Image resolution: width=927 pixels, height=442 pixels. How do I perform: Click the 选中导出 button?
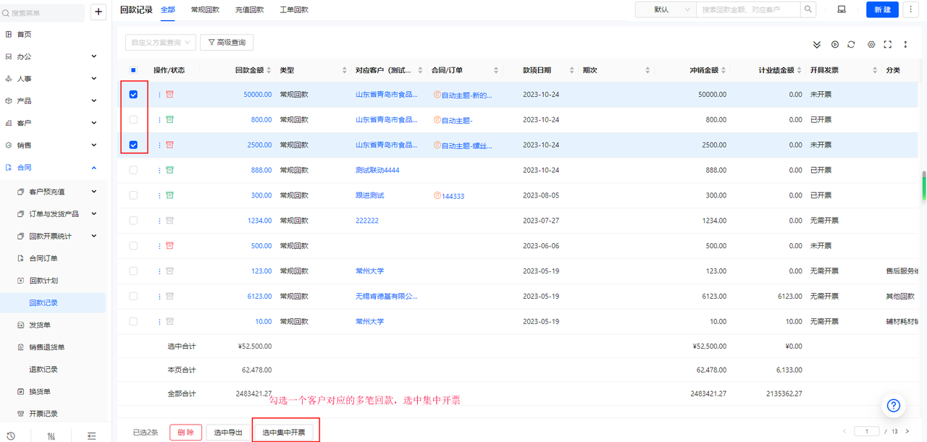tap(227, 433)
